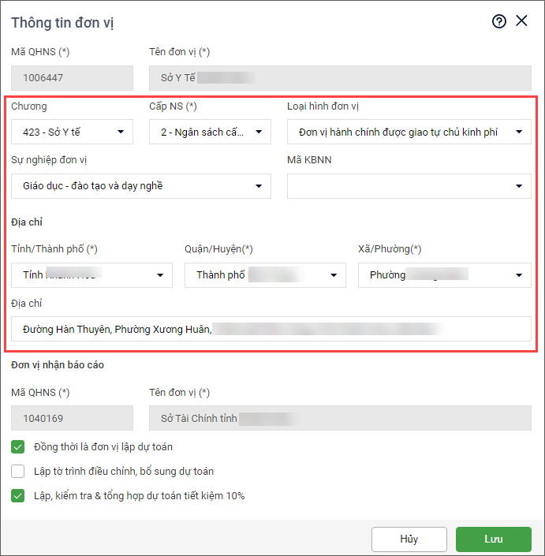
Task: Expand the Sự nghiệp đơn vị dropdown
Action: point(141,186)
